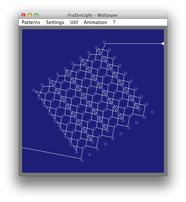Viewport: 186px width, 202px height.
Task: Open the Animation menu
Action: [95, 22]
